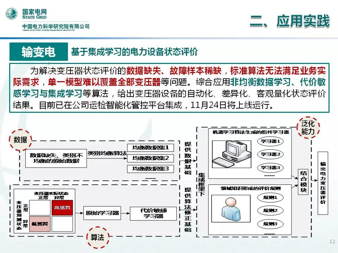Click the 均衡数据集1 box
The image size is (338, 253).
[150, 148]
